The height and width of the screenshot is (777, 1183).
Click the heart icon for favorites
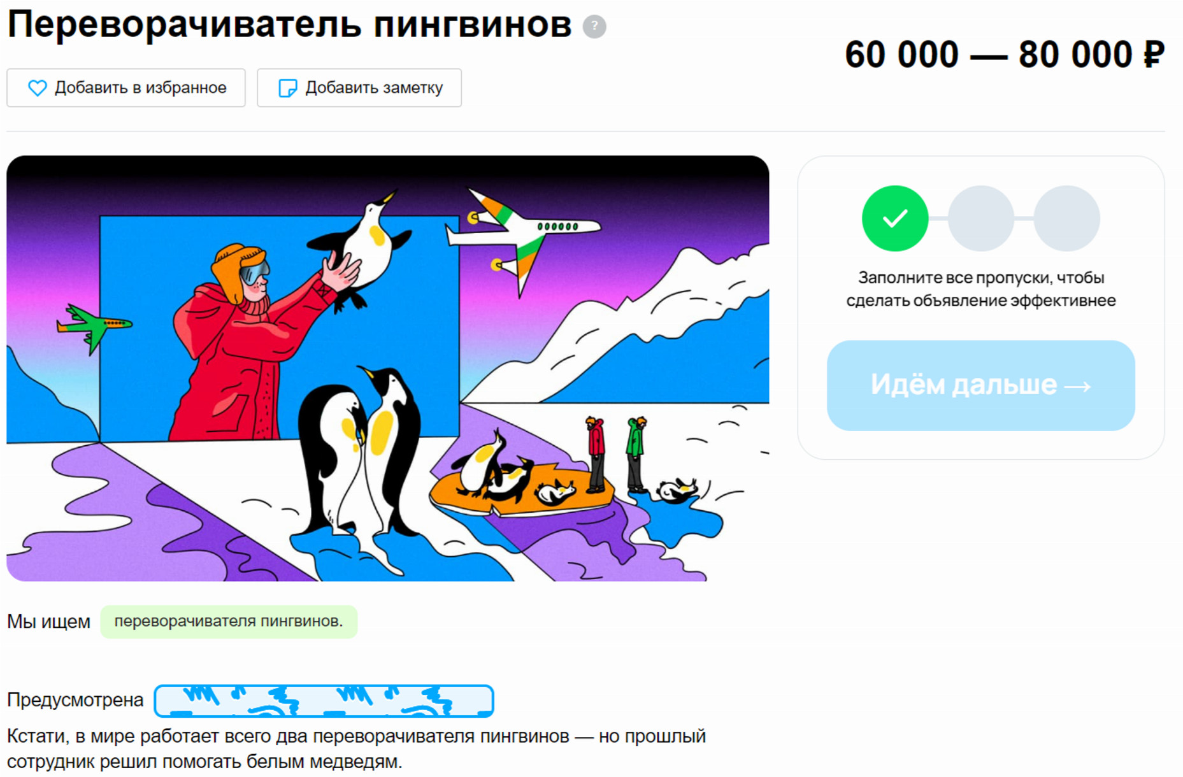pyautogui.click(x=38, y=88)
